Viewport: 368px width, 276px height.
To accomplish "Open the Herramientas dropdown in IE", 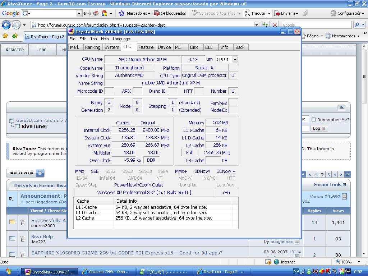I will [342, 36].
